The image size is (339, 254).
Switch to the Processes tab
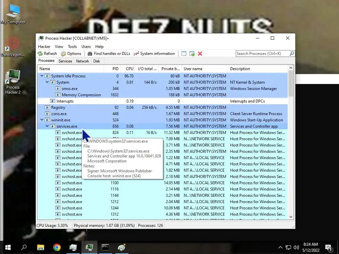click(46, 61)
